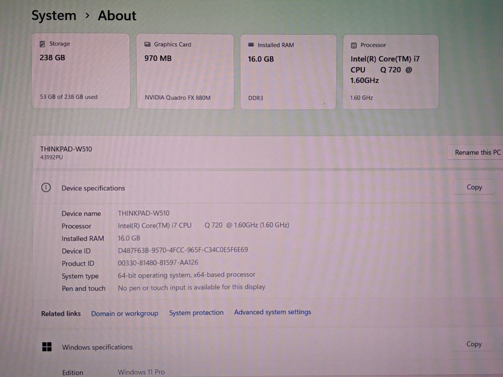The height and width of the screenshot is (377, 503).
Task: Click the 'System type' row label
Action: click(80, 276)
